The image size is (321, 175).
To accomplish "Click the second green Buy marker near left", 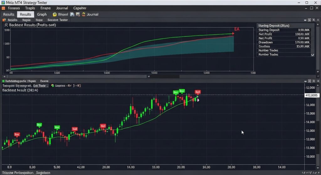I will coord(57,127).
